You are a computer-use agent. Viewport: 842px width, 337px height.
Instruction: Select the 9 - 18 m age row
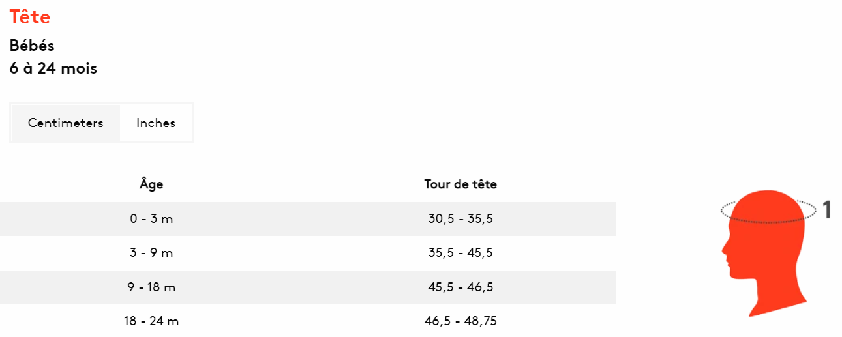[308, 287]
